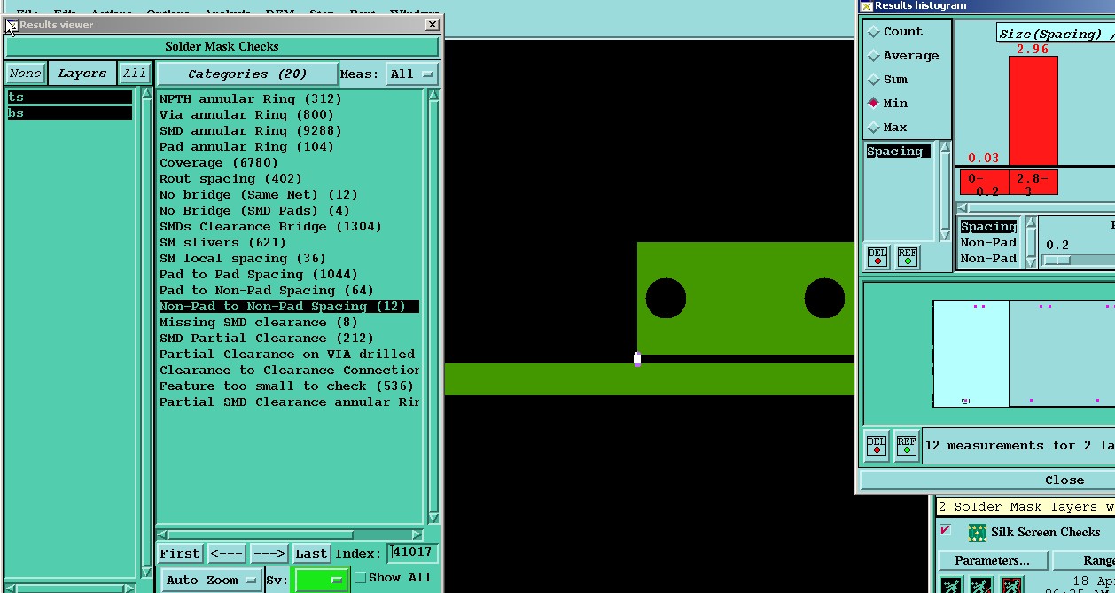Jump to First result

pyautogui.click(x=180, y=553)
